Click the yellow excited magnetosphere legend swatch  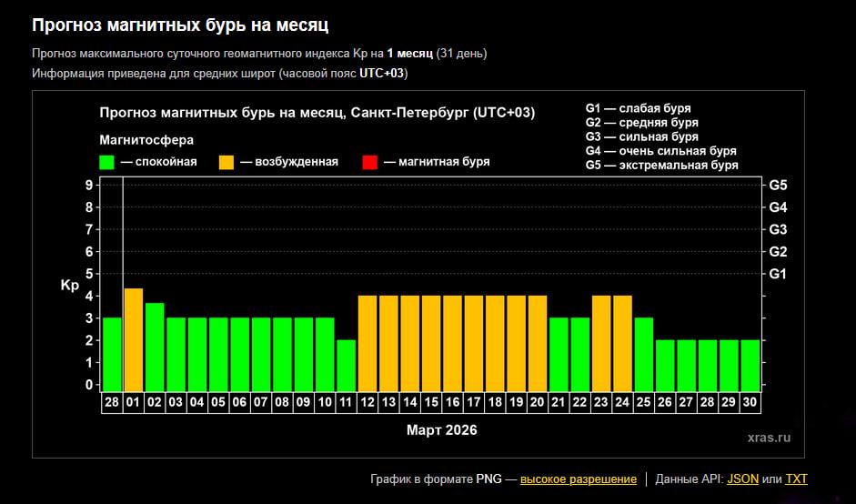227,162
